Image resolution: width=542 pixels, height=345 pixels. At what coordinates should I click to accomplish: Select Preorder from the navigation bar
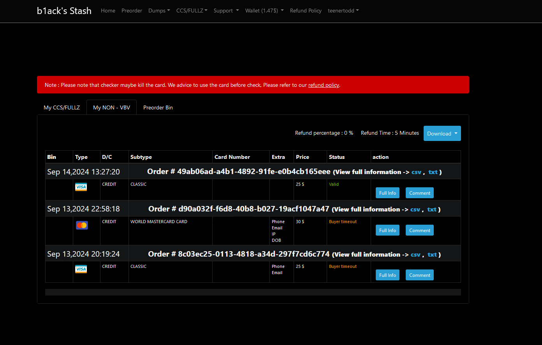point(132,11)
